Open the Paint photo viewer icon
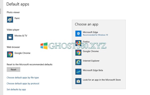 (10, 20)
